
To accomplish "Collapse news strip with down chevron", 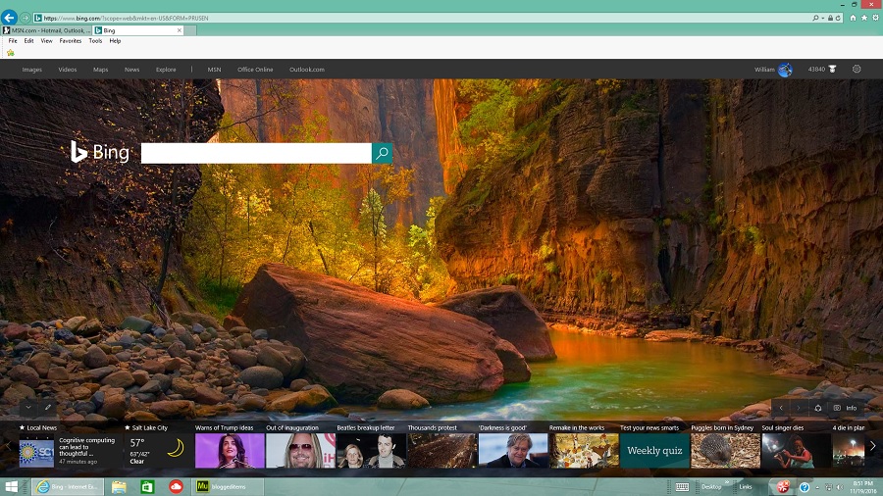I will tap(28, 407).
